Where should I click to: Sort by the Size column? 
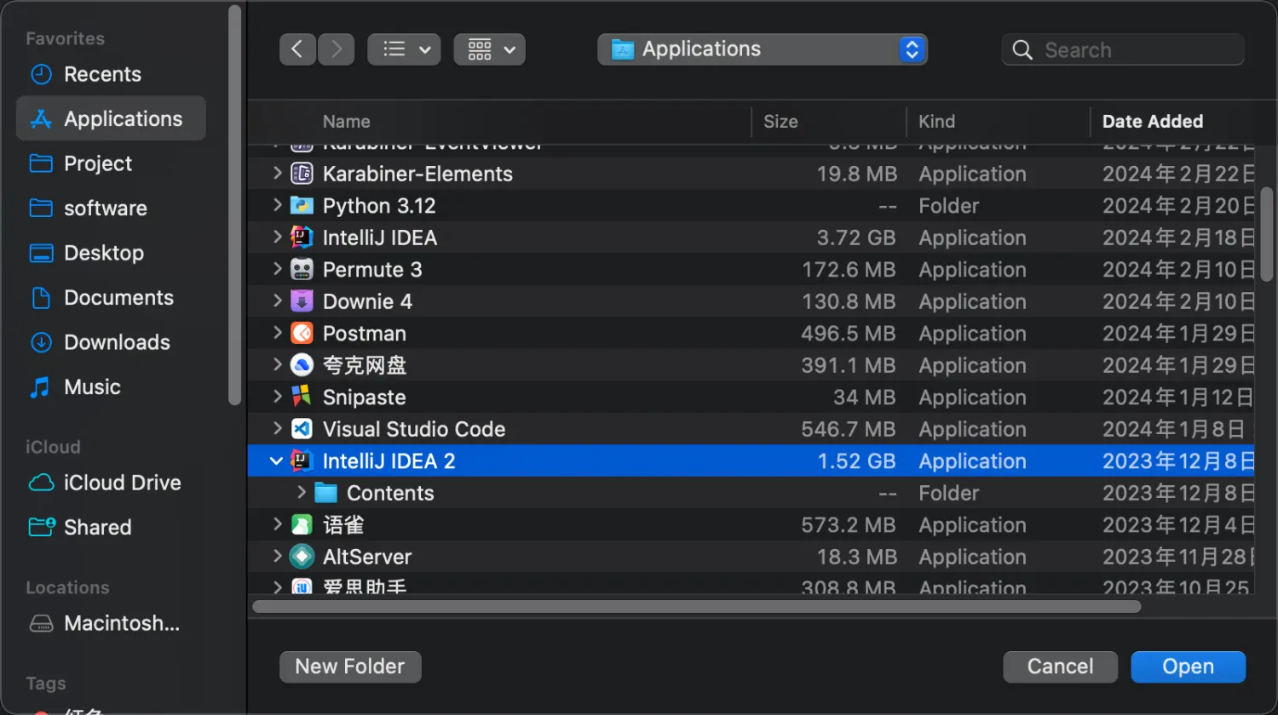point(780,122)
